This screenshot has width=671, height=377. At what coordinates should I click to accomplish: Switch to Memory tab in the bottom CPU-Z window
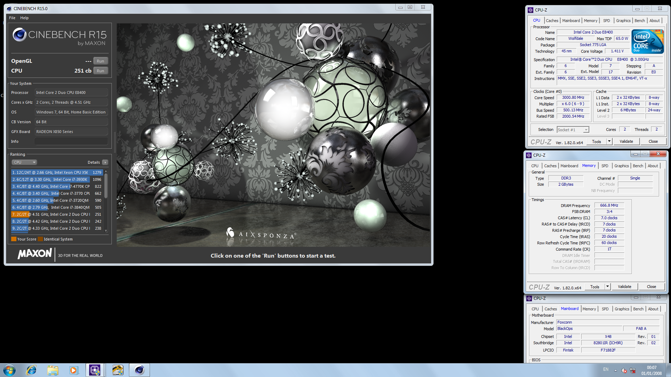[589, 309]
